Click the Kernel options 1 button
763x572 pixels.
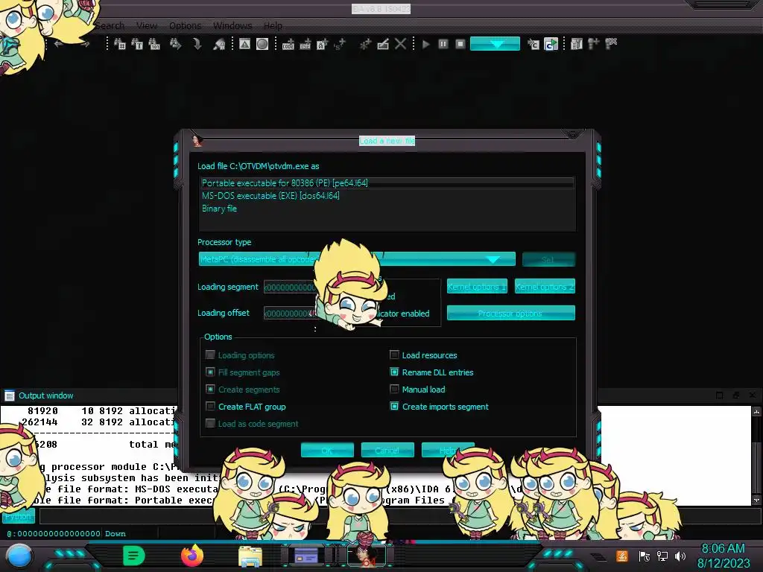(477, 287)
